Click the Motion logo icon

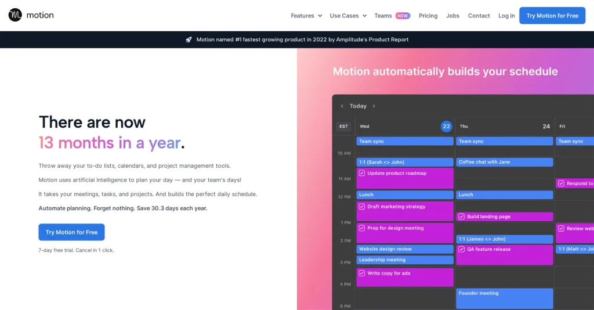[x=15, y=15]
